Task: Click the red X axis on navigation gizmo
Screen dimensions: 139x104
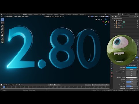Action: pyautogui.click(x=109, y=22)
